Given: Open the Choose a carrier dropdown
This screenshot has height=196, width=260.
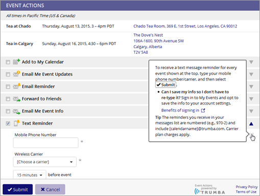Looking at the screenshot, I should [x=44, y=162].
